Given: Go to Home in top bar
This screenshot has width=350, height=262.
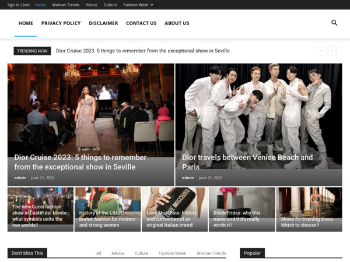Looking at the screenshot, I should click(40, 5).
